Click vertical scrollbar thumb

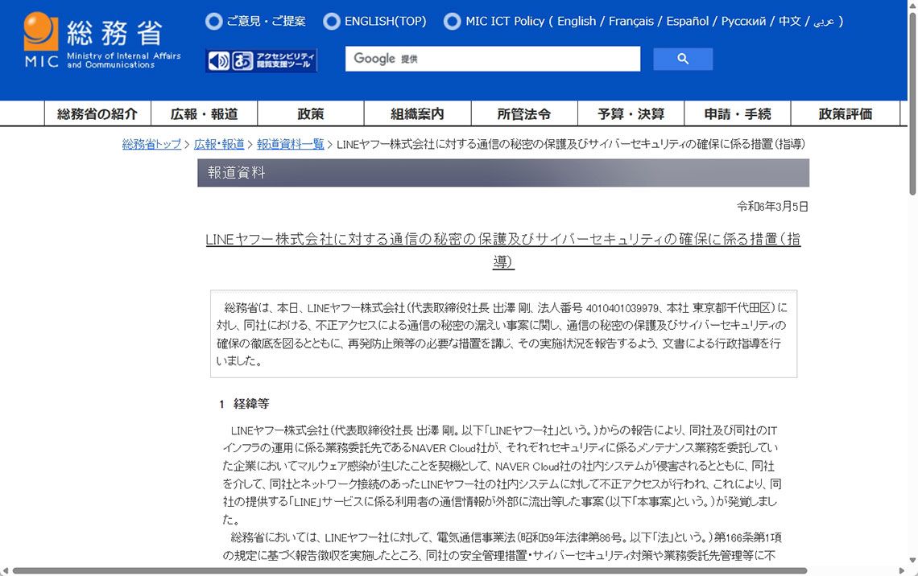(x=912, y=104)
